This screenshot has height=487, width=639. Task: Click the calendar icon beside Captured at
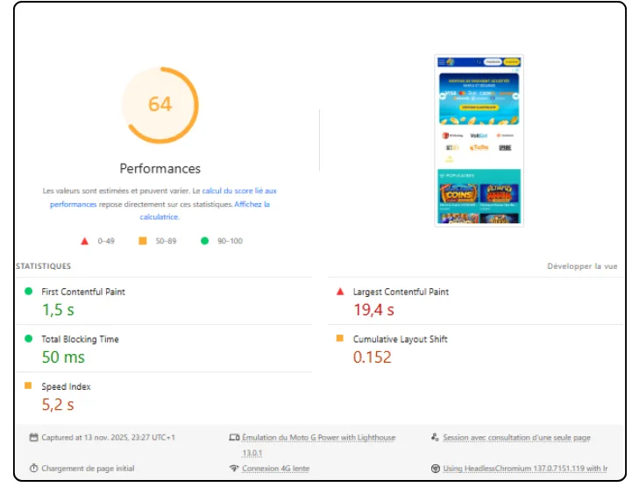pyautogui.click(x=33, y=437)
